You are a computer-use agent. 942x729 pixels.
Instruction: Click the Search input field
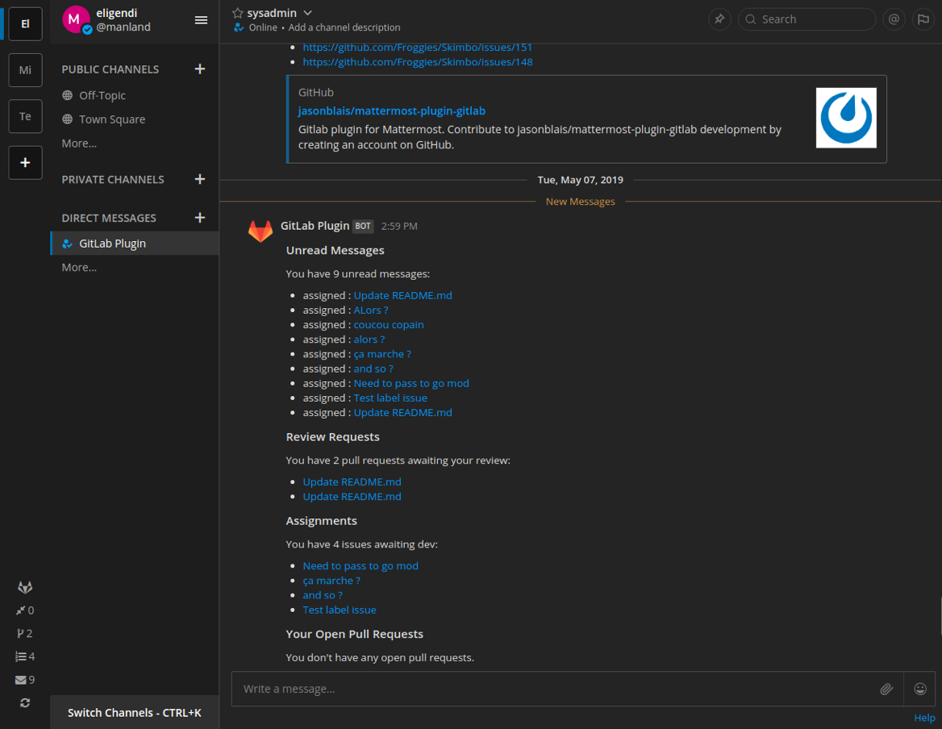pyautogui.click(x=807, y=19)
